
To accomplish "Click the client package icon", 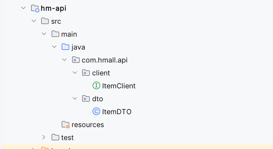I will coord(86,73).
